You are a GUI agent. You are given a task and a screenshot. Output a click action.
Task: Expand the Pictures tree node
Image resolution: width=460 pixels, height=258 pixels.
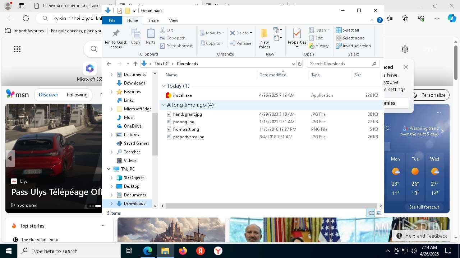point(111,135)
